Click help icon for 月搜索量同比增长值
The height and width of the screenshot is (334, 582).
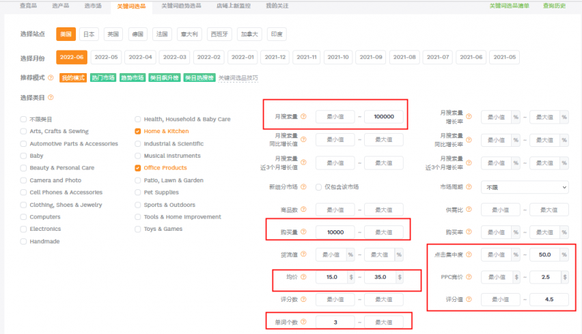tap(303, 139)
